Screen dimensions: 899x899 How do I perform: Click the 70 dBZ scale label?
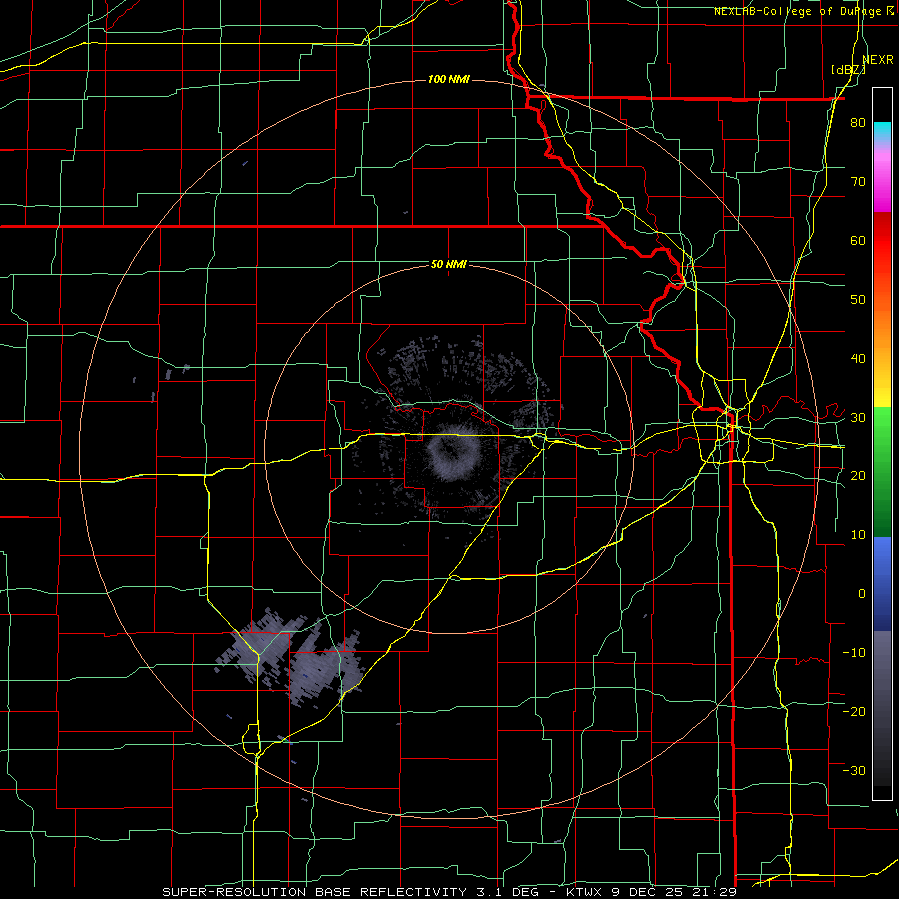[x=858, y=182]
